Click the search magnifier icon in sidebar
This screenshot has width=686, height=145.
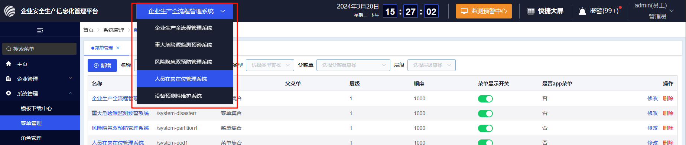pos(9,49)
